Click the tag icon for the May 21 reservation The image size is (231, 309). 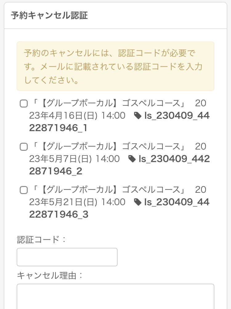[138, 202]
